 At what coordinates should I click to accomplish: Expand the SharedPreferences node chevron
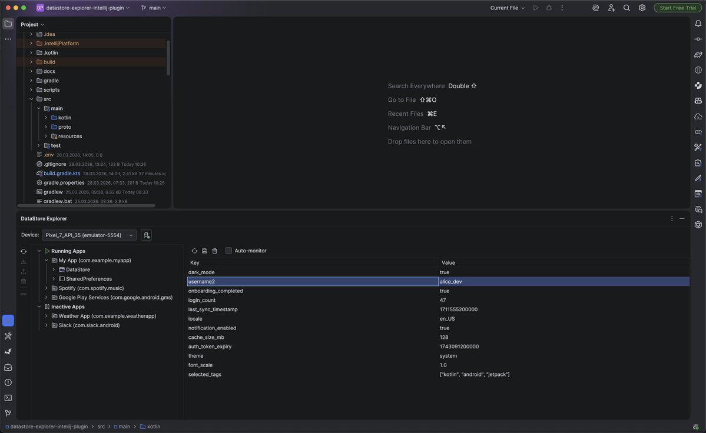tap(54, 279)
